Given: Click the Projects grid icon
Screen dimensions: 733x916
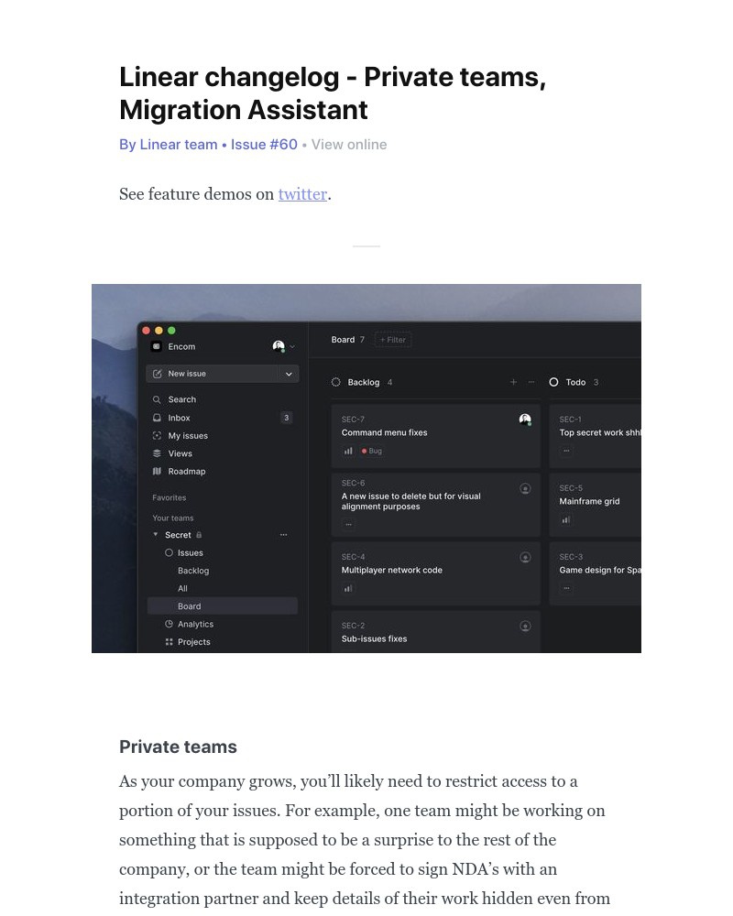Looking at the screenshot, I should click(169, 642).
